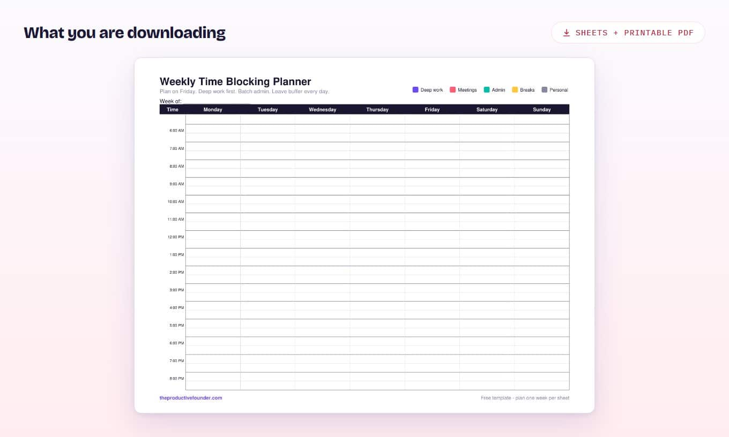Click the red Meetings legend swatch
729x437 pixels.
(452, 90)
